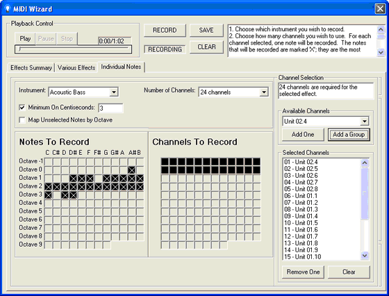Toggle the C note cell in Octave 2
Viewport: 389px width, 296px height.
pos(48,187)
